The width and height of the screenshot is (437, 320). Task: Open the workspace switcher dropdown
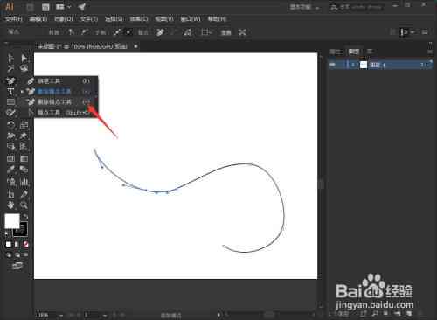click(305, 7)
